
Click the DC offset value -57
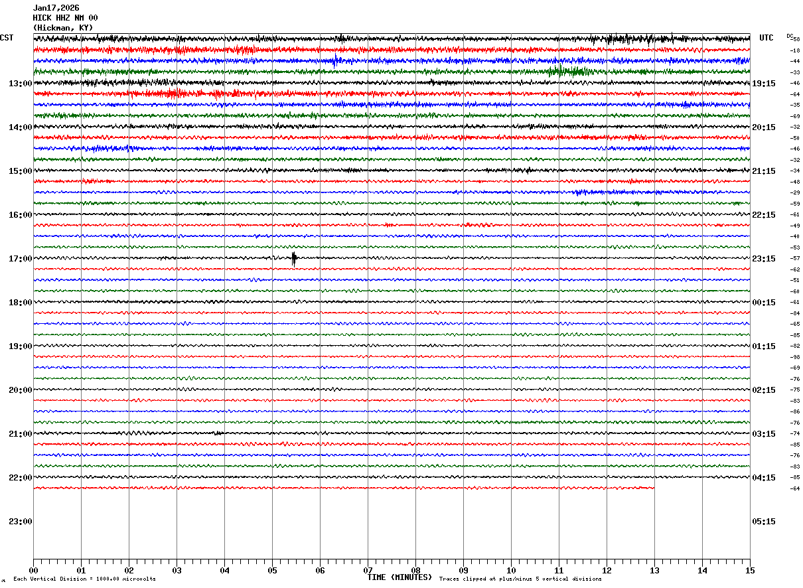(795, 258)
